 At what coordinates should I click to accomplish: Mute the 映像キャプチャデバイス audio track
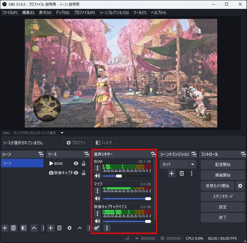(x=97, y=221)
